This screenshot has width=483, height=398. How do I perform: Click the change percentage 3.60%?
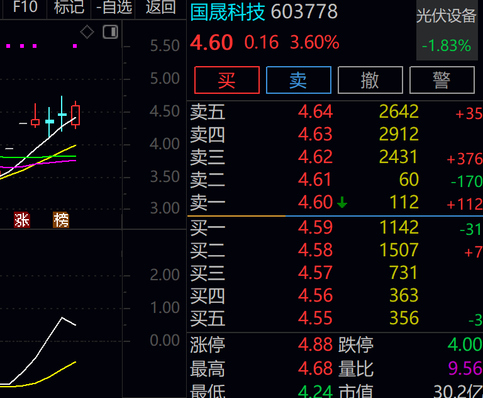[x=315, y=42]
